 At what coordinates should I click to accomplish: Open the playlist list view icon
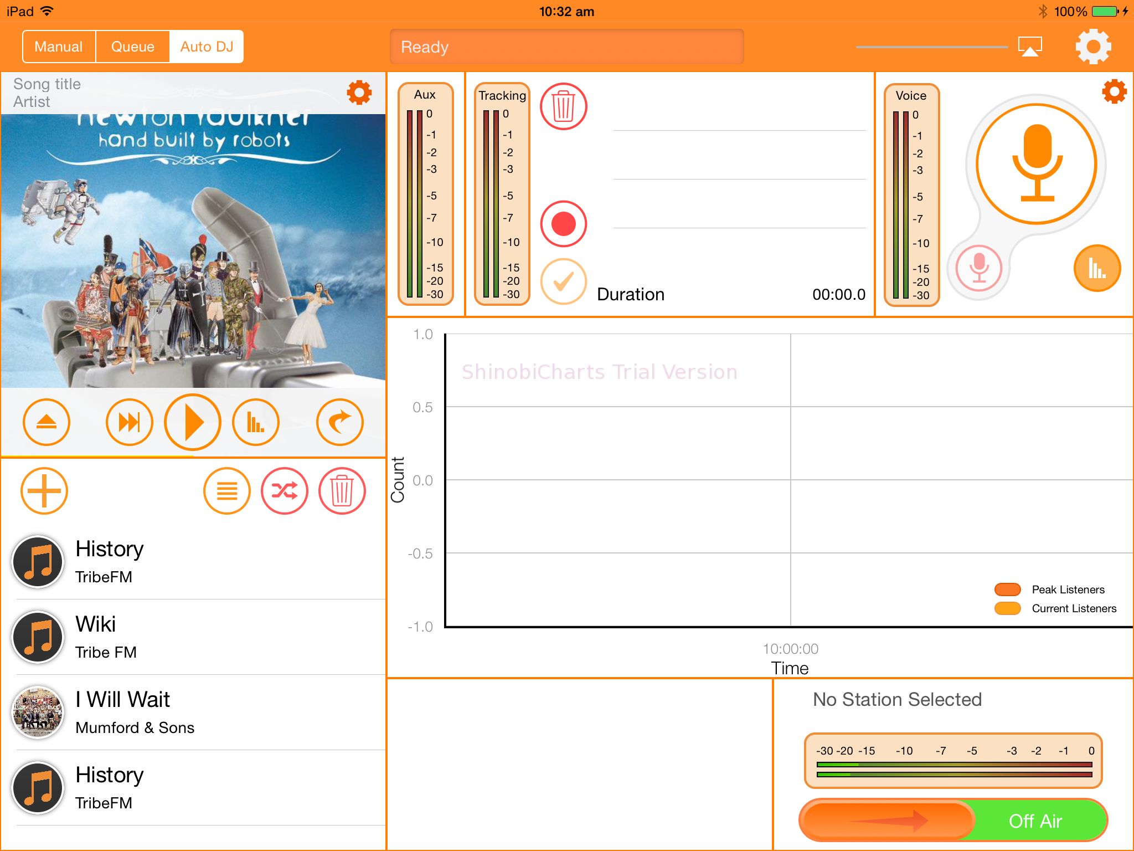tap(226, 491)
